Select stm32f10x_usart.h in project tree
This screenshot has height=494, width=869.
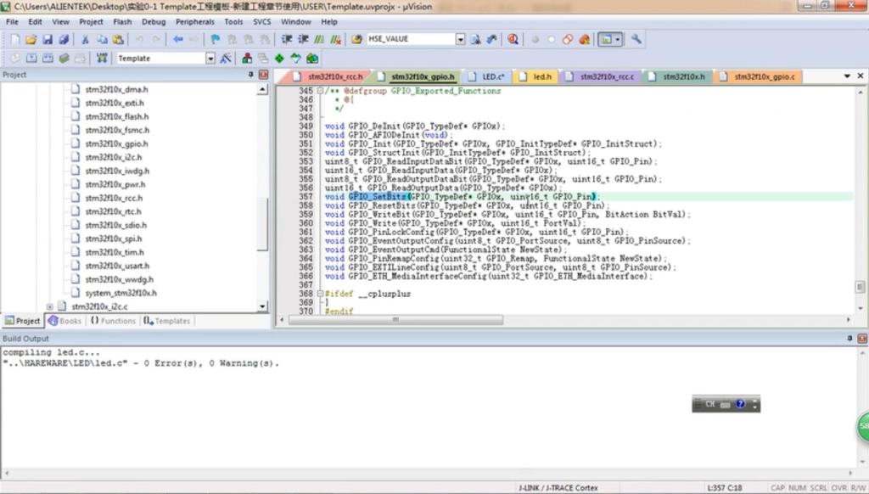tap(116, 266)
